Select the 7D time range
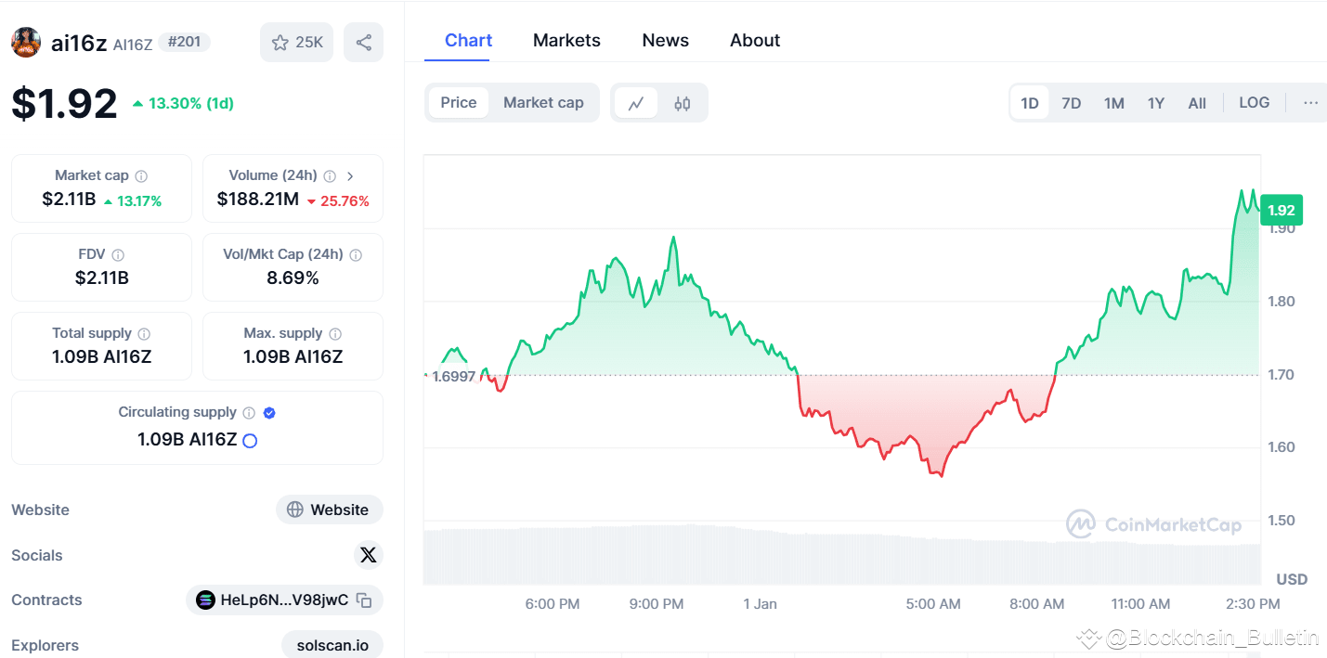This screenshot has width=1327, height=658. (x=1071, y=102)
